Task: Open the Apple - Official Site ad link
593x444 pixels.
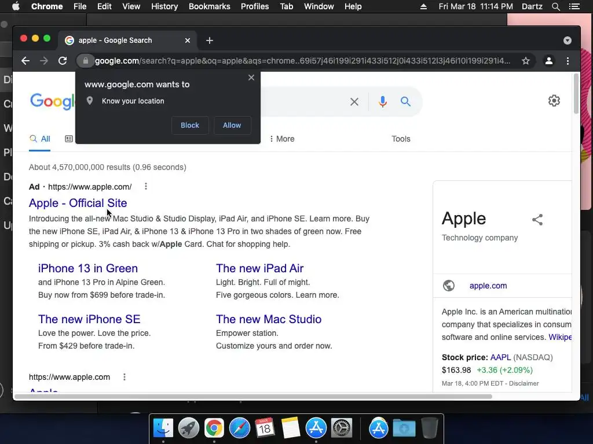Action: [x=78, y=203]
